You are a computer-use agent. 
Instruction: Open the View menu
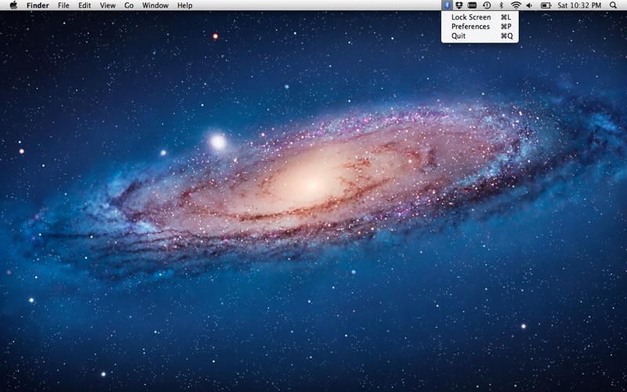click(107, 5)
